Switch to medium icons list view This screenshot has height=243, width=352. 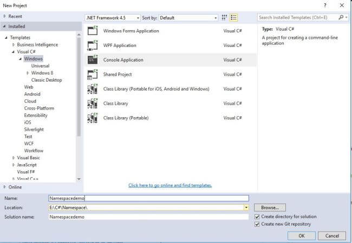click(x=233, y=17)
